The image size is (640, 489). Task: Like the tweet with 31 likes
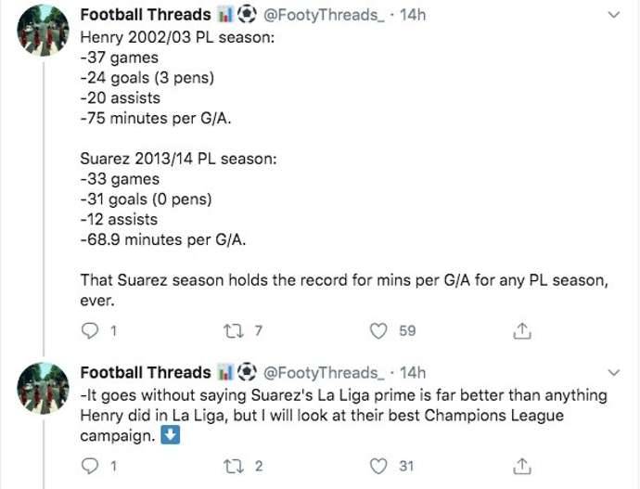click(378, 466)
